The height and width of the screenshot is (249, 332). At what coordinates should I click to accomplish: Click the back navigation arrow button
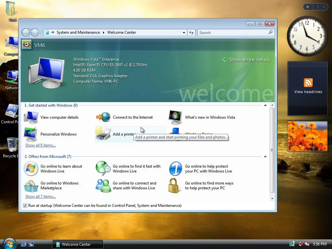26,33
